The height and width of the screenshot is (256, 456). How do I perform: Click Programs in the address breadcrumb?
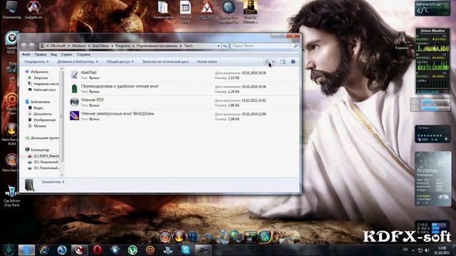point(123,46)
